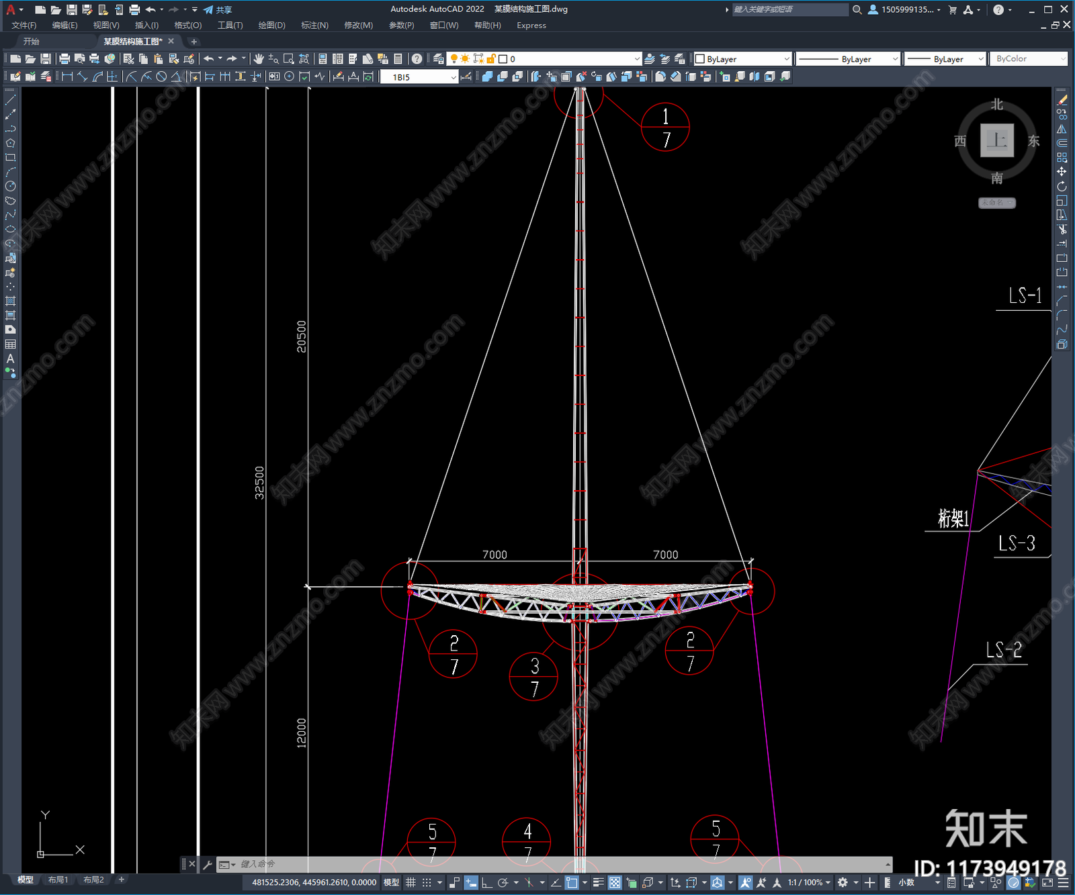
Task: Toggle ortho mode in status bar
Action: (486, 882)
